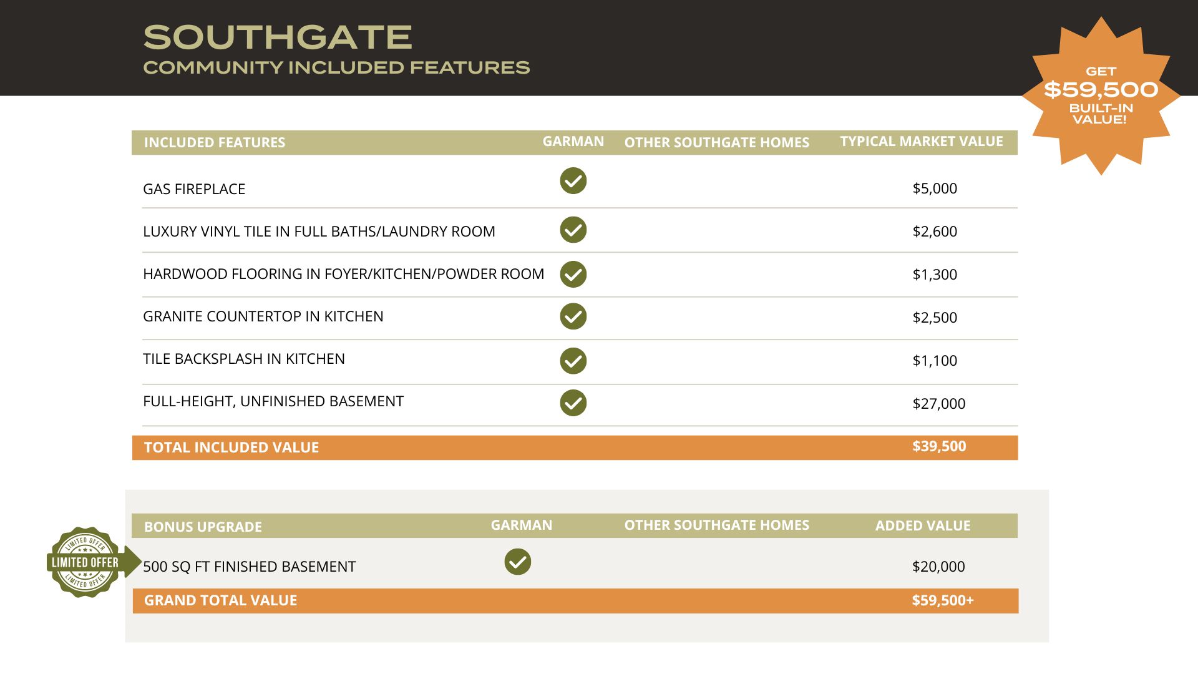The image size is (1198, 674).
Task: Click the Luxury Vinyl Tile checkmark icon
Action: click(573, 230)
